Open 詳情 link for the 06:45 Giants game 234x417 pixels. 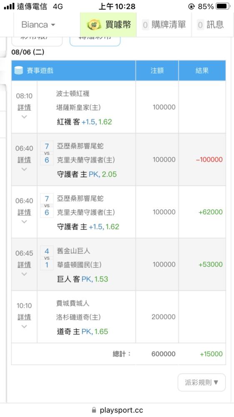pyautogui.click(x=24, y=265)
